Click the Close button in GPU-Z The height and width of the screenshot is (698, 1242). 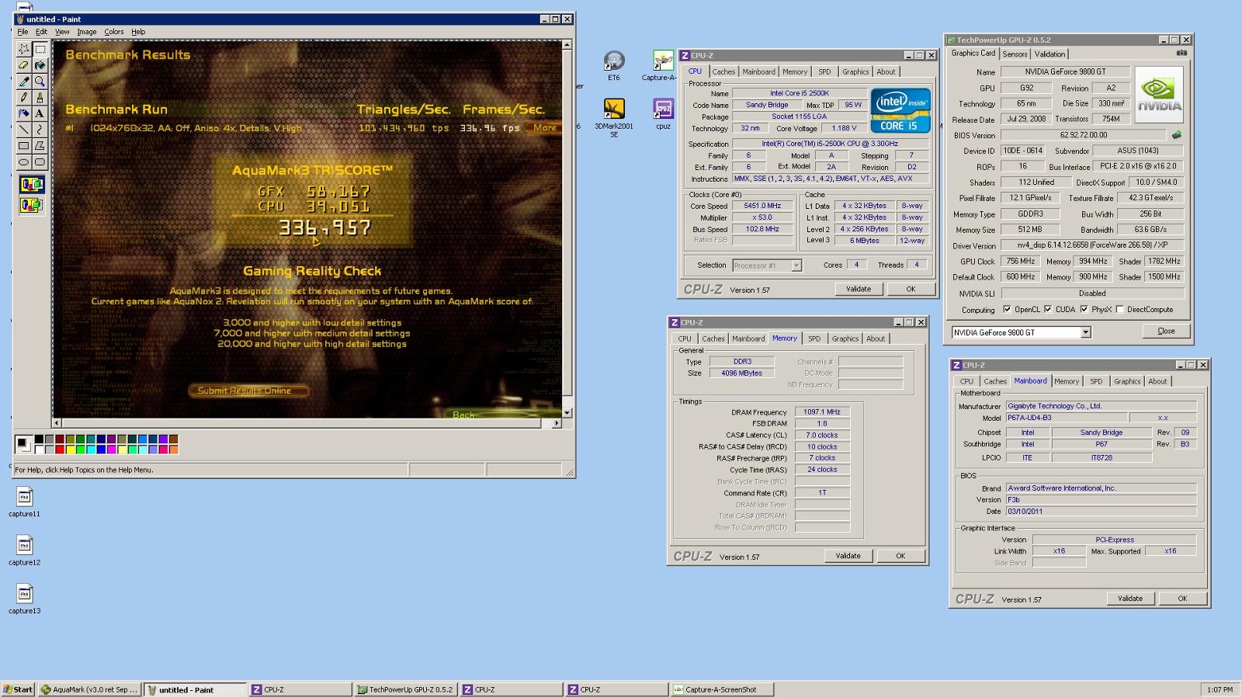[x=1166, y=331]
